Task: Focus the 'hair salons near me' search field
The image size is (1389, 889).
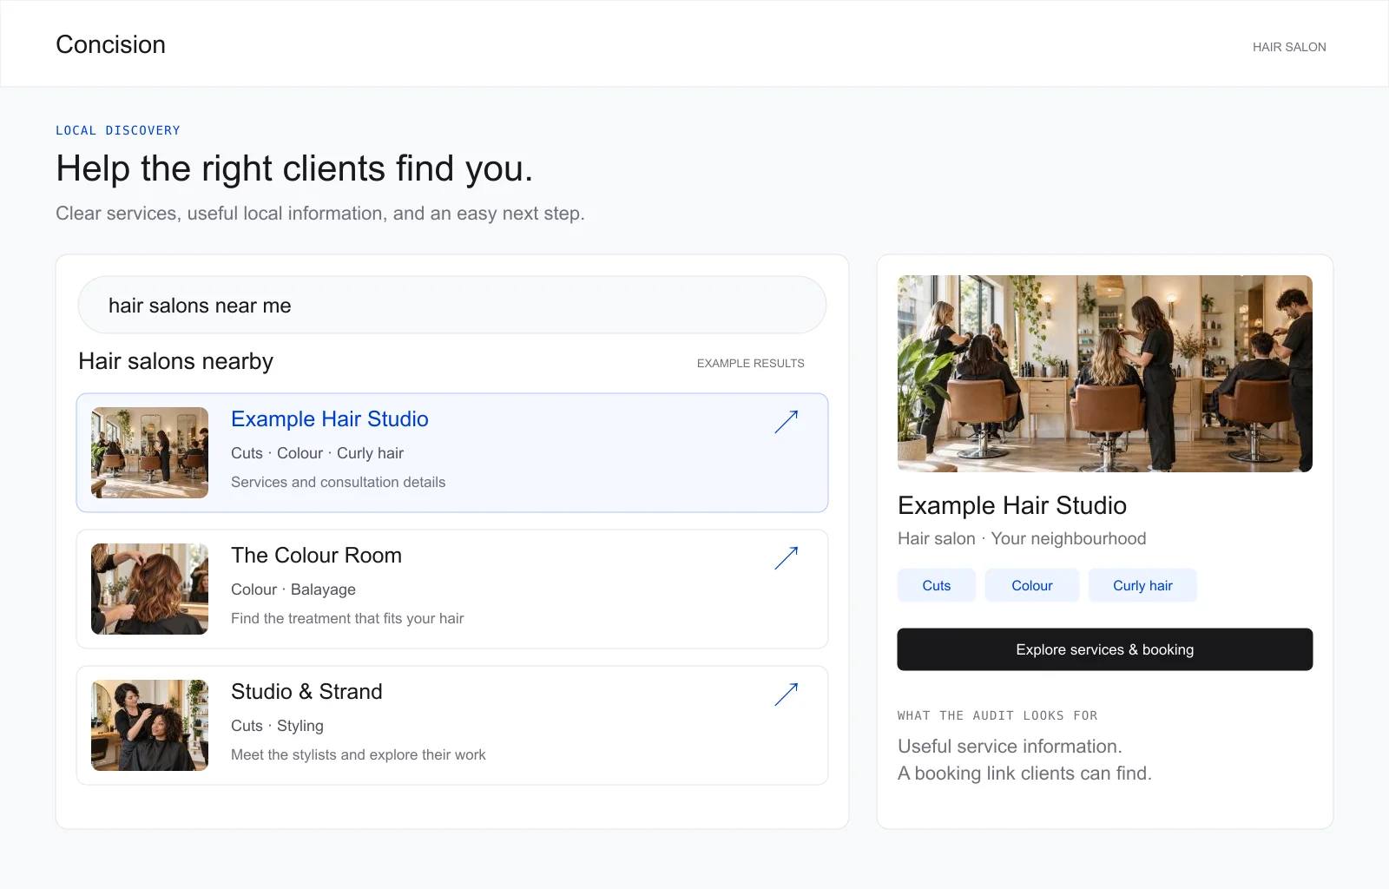Action: pyautogui.click(x=451, y=305)
